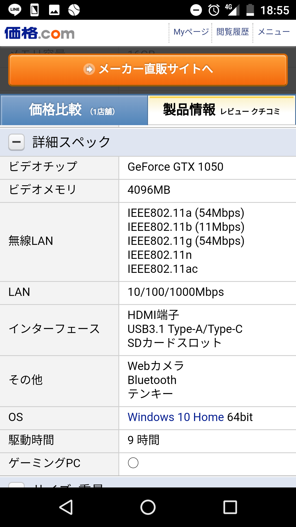The width and height of the screenshot is (296, 527).
Task: Tap the ゲーミングPC circle mark
Action: point(133,463)
